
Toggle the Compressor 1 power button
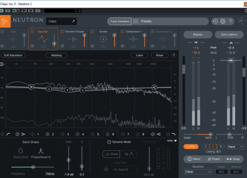tap(122, 32)
